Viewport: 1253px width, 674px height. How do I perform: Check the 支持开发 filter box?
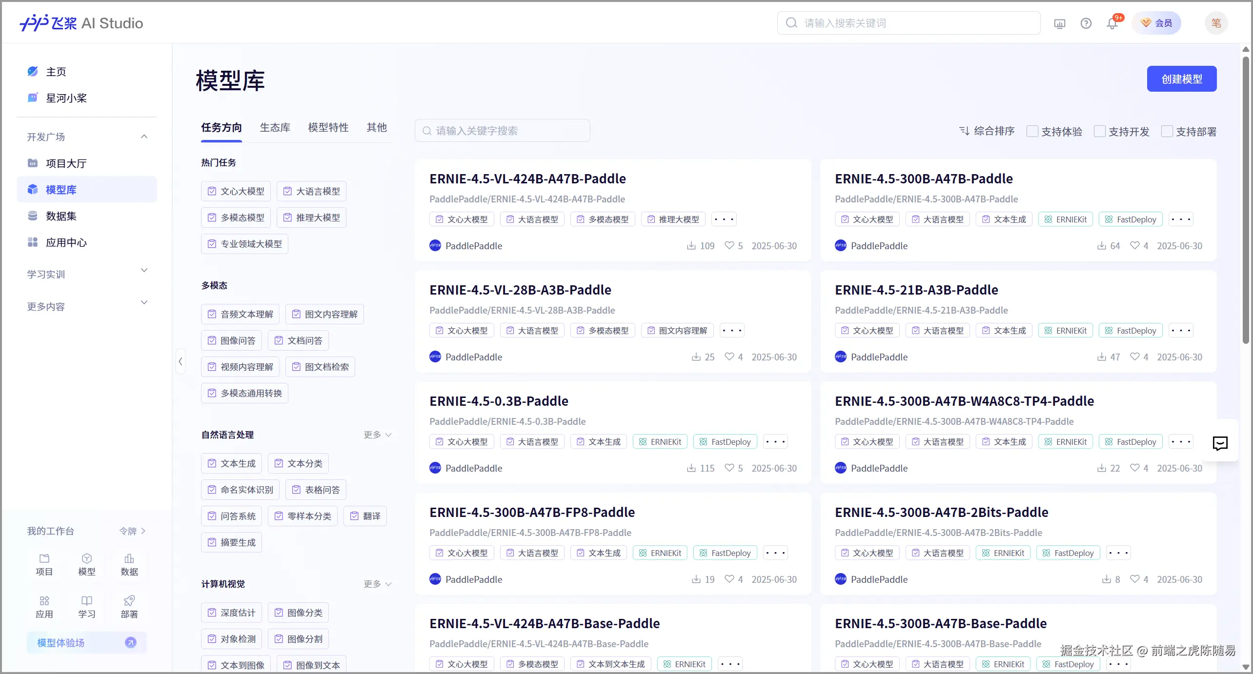click(1099, 131)
